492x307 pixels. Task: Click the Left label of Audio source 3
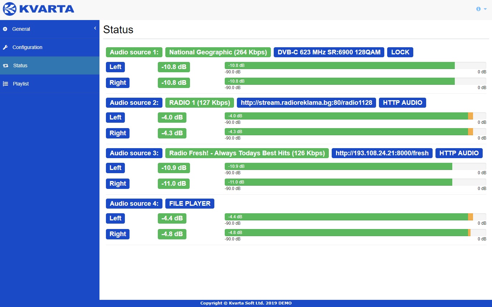click(x=116, y=168)
